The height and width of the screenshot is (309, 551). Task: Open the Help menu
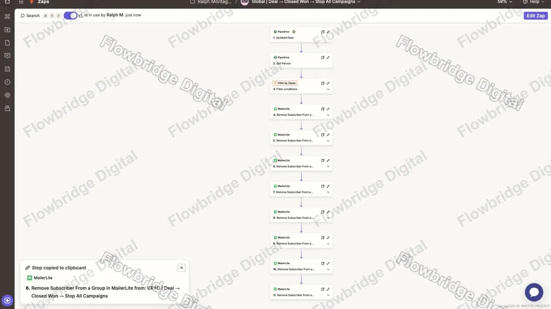[533, 2]
